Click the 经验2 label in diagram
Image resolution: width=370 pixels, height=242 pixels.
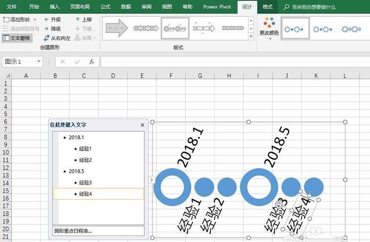pos(212,216)
